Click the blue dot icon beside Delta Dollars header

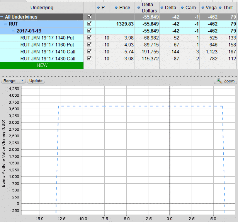click(139, 8)
